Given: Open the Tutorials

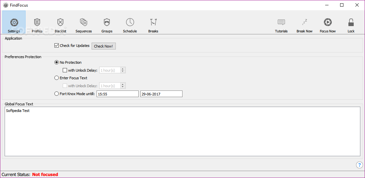Looking at the screenshot, I should click(281, 25).
